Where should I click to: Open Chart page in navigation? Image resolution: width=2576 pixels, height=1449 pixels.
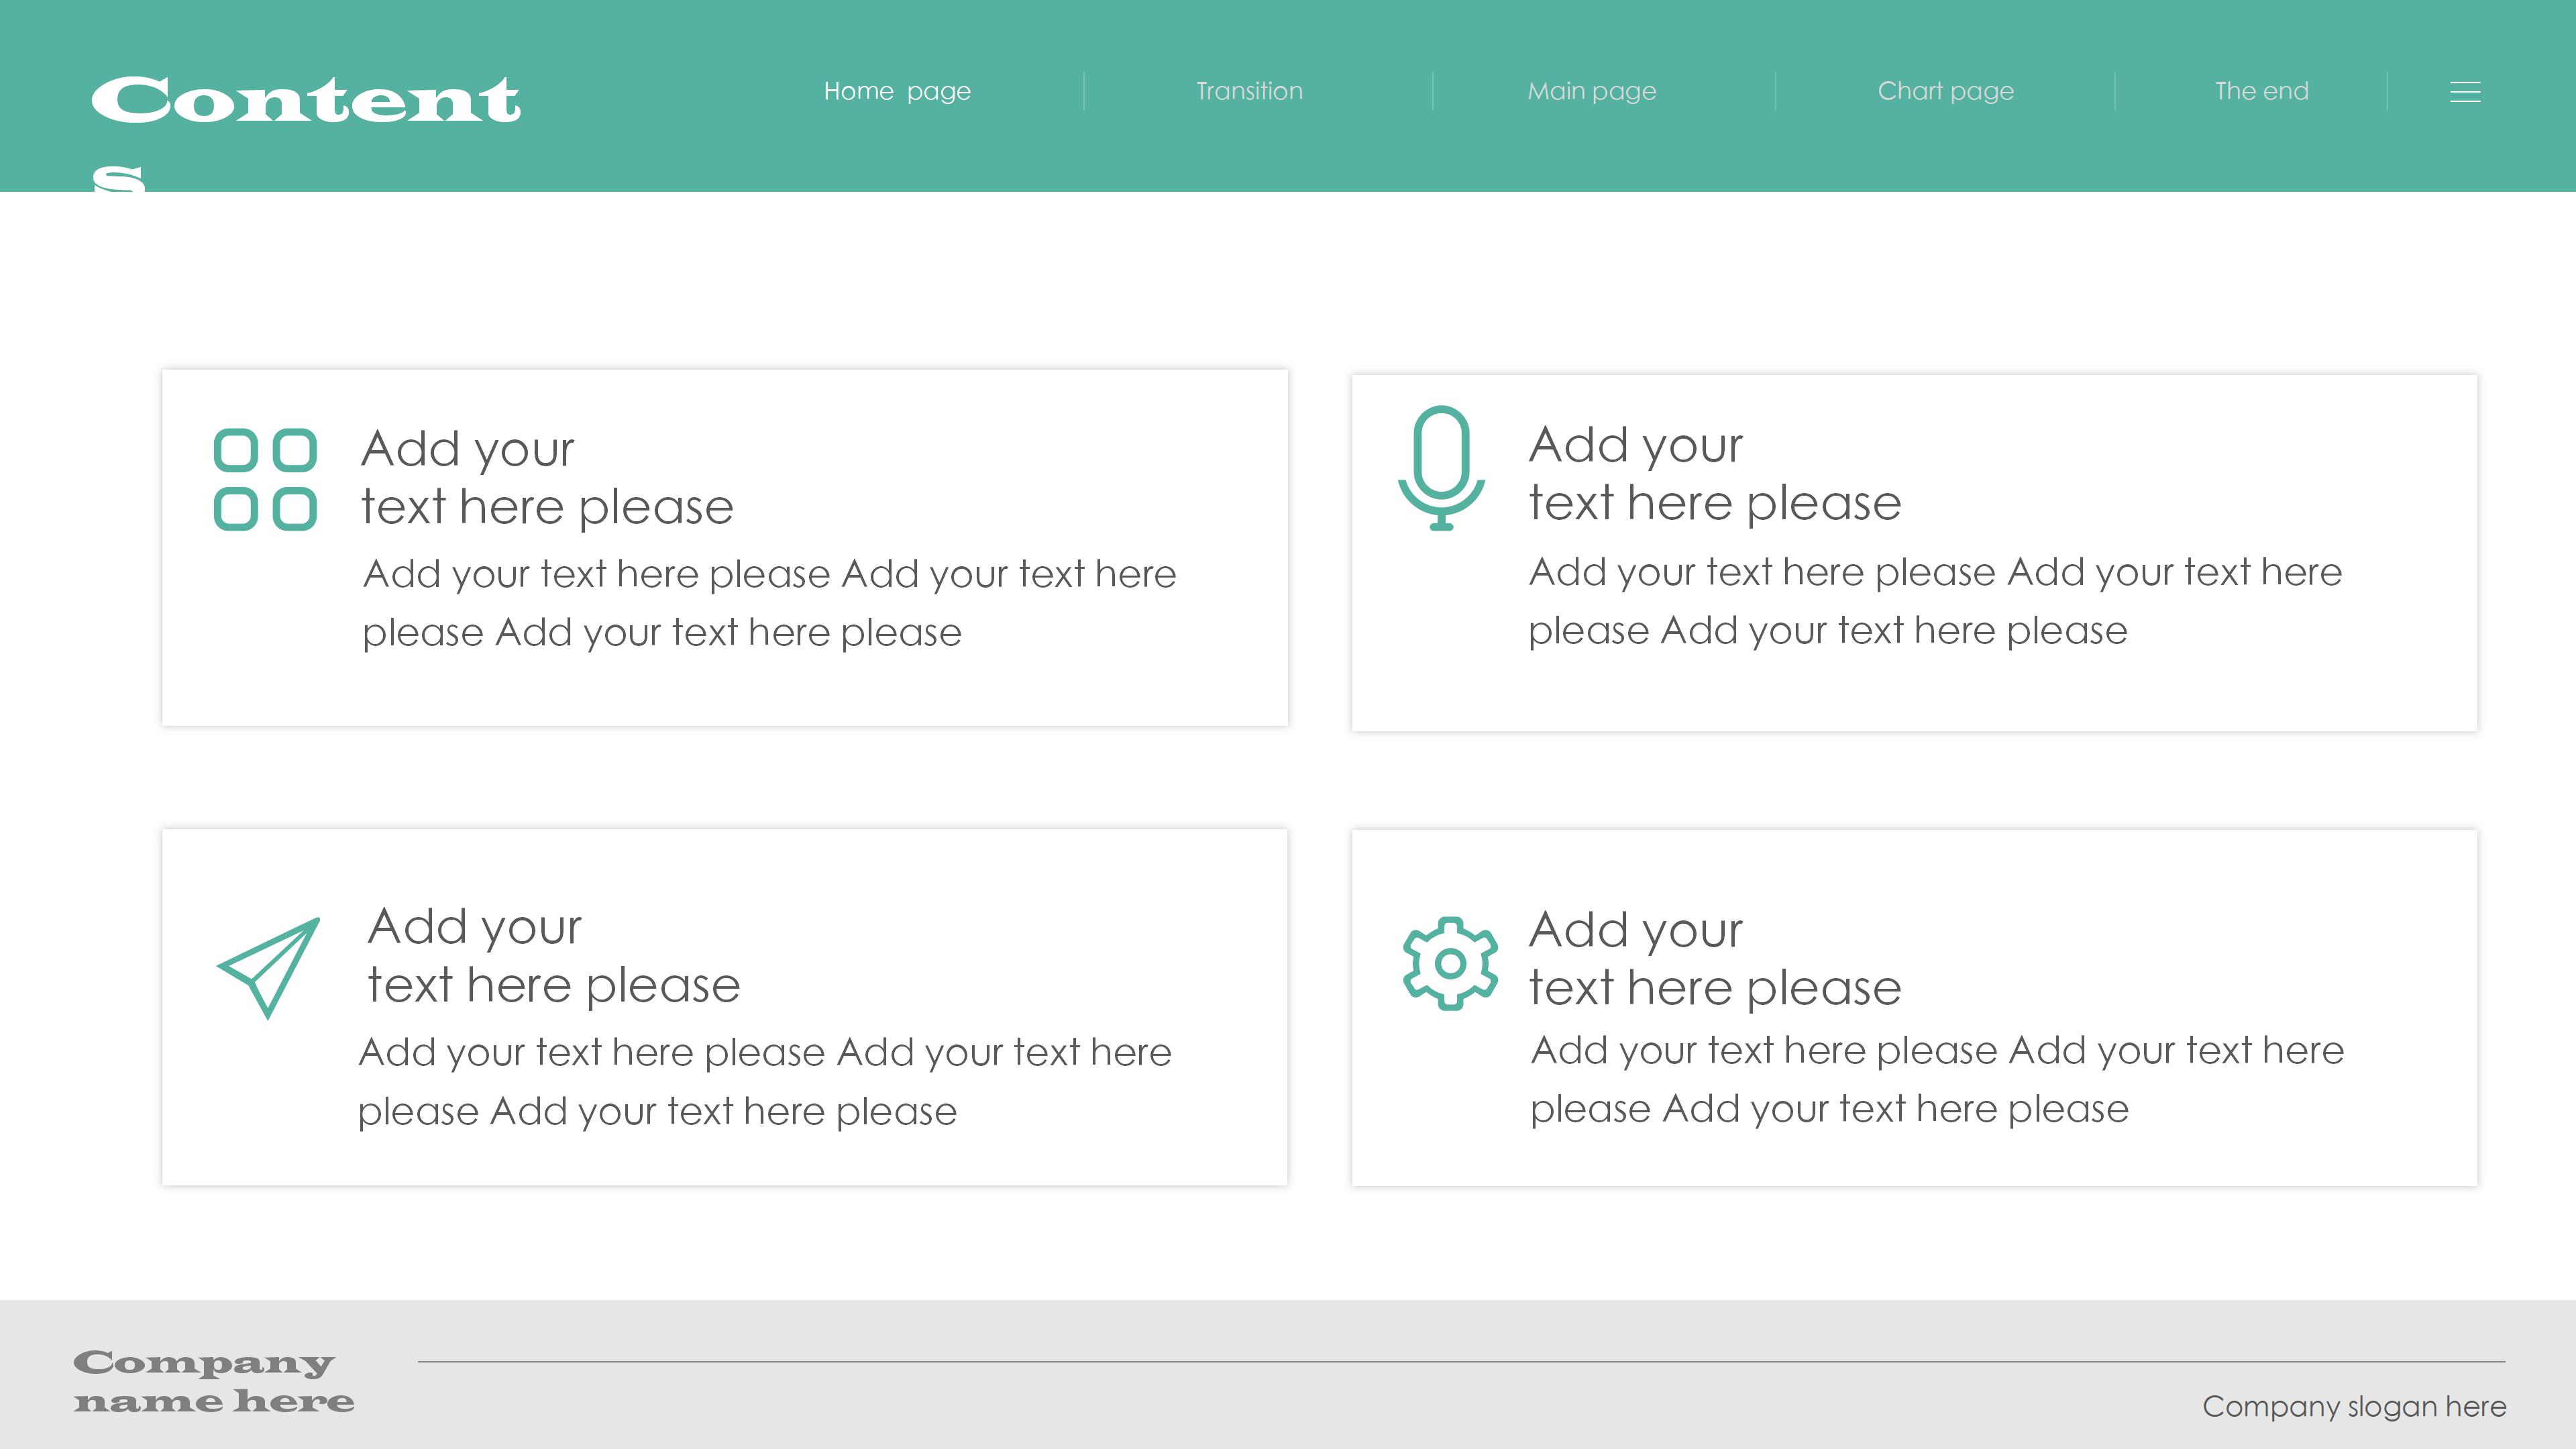click(1945, 91)
